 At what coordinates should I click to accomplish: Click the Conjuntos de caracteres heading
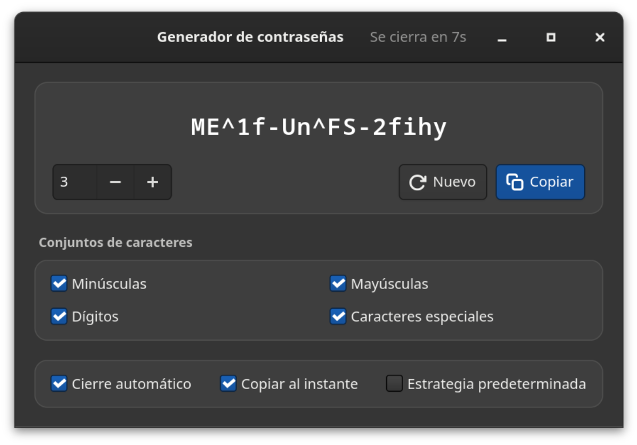coord(116,242)
